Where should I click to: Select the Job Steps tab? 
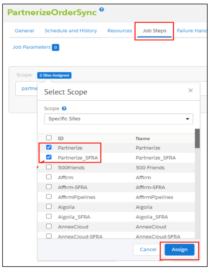click(154, 31)
